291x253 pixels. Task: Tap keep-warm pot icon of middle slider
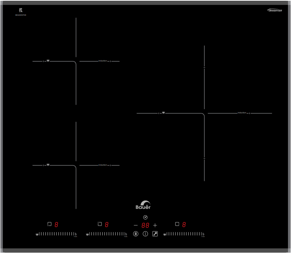point(87,234)
